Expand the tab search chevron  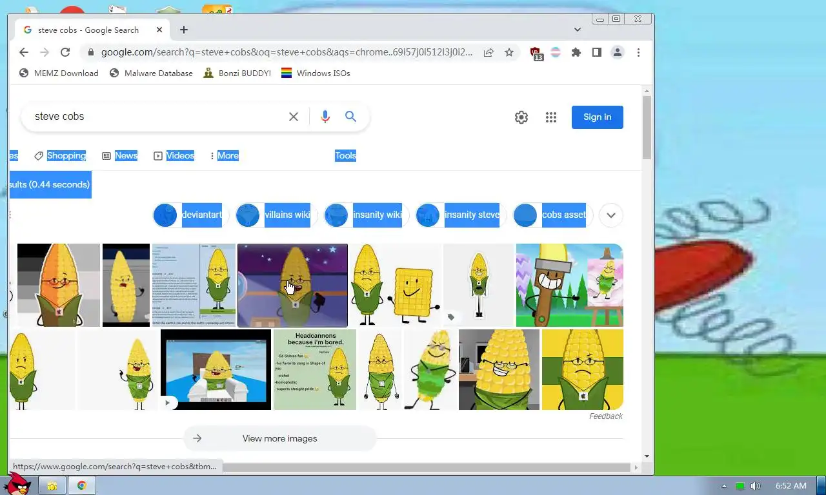578,30
